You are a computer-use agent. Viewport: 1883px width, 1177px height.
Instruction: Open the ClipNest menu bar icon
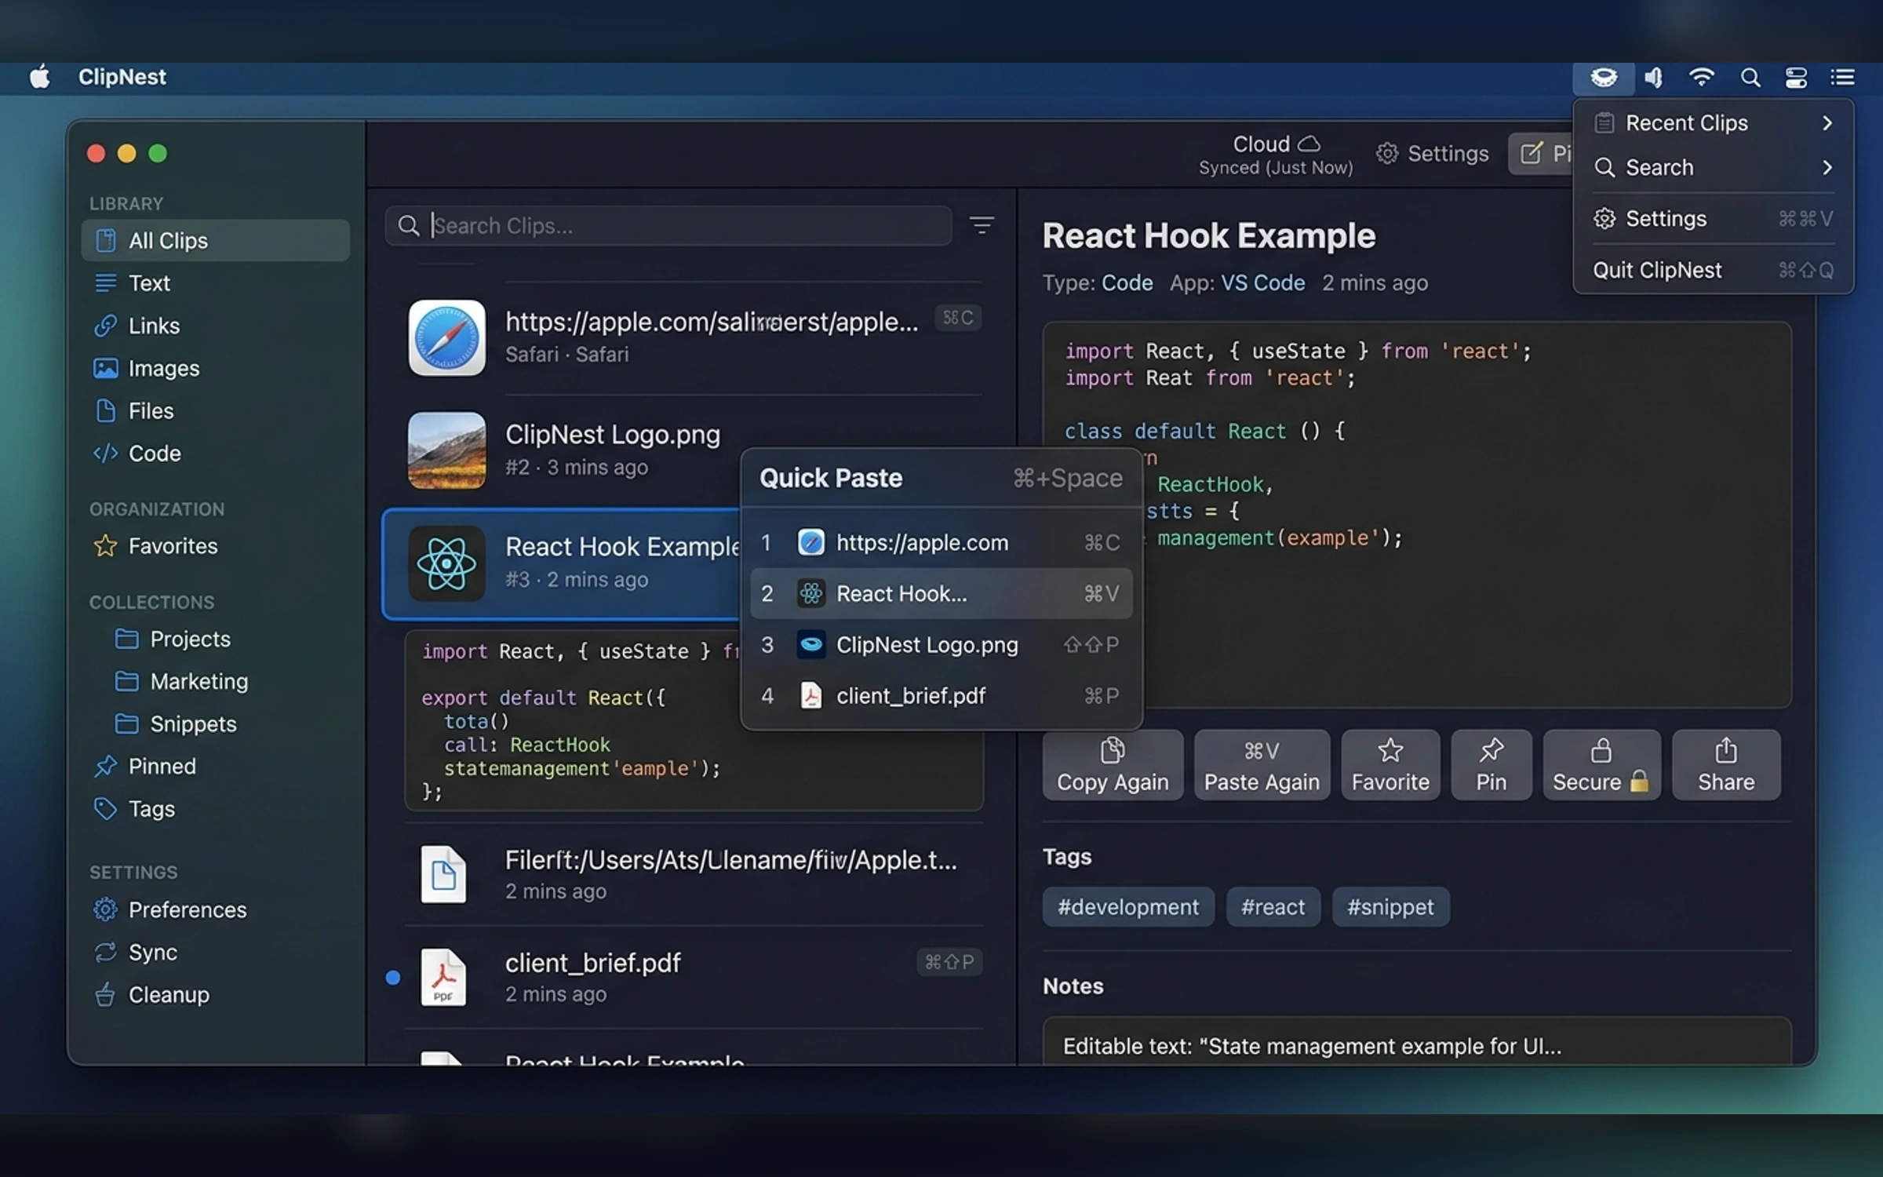pos(1603,78)
